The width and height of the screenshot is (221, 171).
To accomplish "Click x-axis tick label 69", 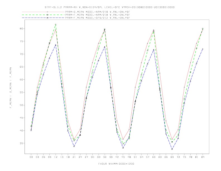I will [x=172, y=157].
